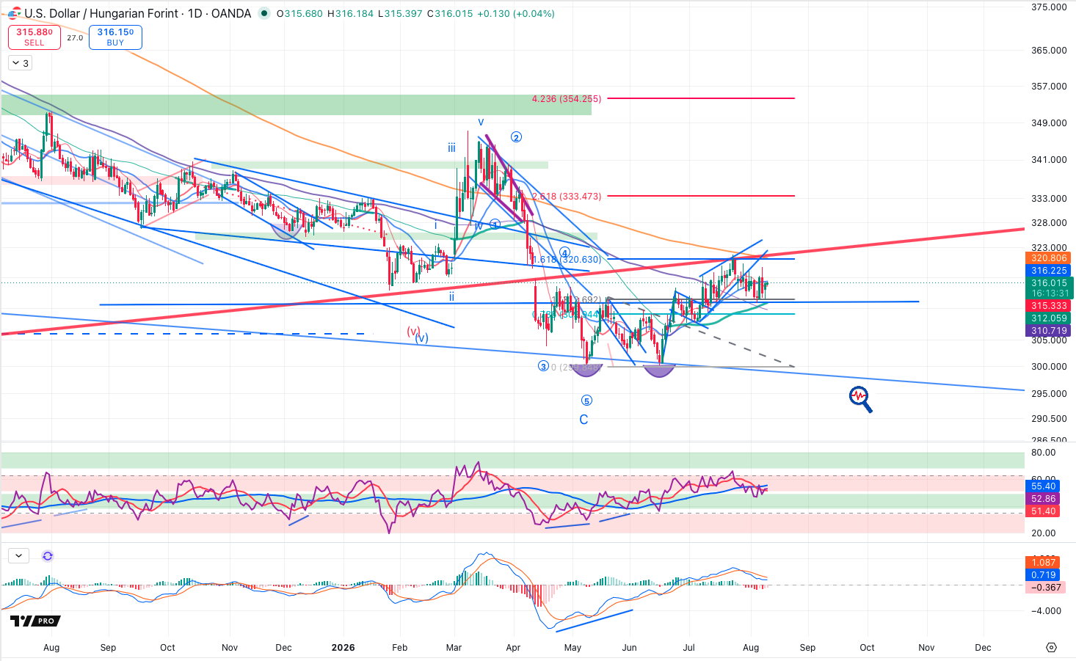The height and width of the screenshot is (661, 1076).
Task: Click the purple 52.86 RSI value label
Action: [x=1043, y=499]
